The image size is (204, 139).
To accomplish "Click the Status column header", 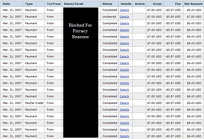I will (107, 4).
